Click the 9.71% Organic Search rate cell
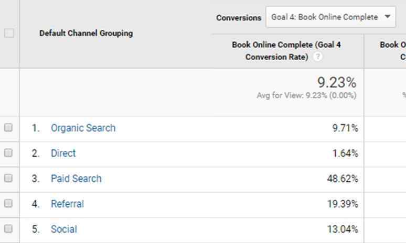 (x=345, y=128)
